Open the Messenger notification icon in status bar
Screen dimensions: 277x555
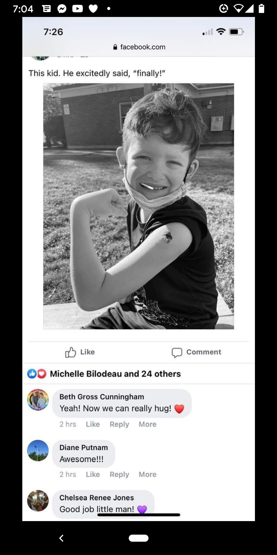(62, 9)
